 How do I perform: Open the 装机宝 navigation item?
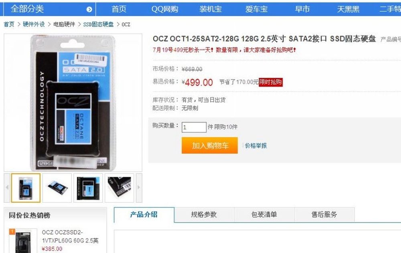pyautogui.click(x=211, y=9)
